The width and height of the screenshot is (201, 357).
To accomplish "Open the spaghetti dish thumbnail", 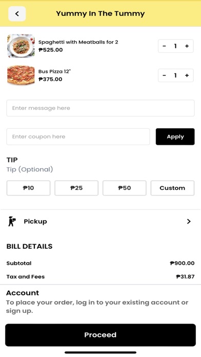I will (21, 46).
